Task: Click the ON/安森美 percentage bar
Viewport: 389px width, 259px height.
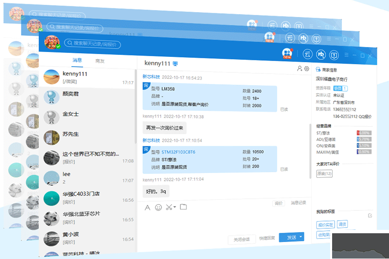Action: point(364,145)
